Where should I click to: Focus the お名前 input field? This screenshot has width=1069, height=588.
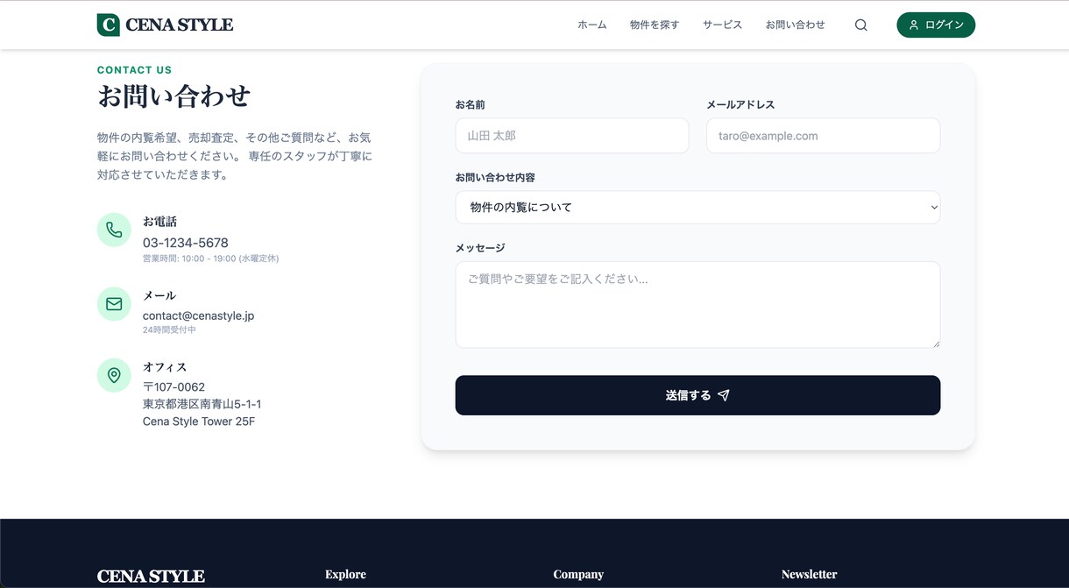point(572,136)
